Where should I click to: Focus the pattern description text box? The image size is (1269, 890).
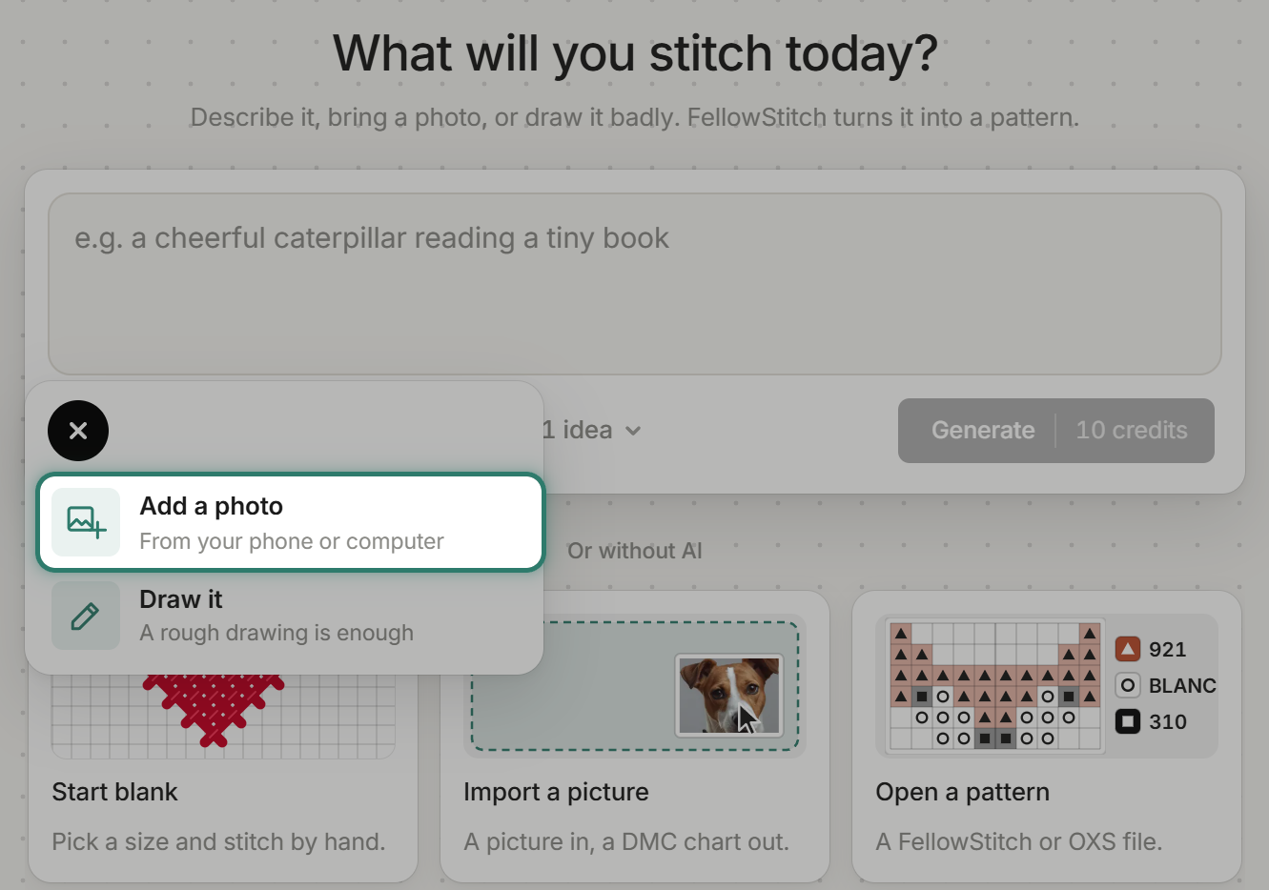coord(635,284)
